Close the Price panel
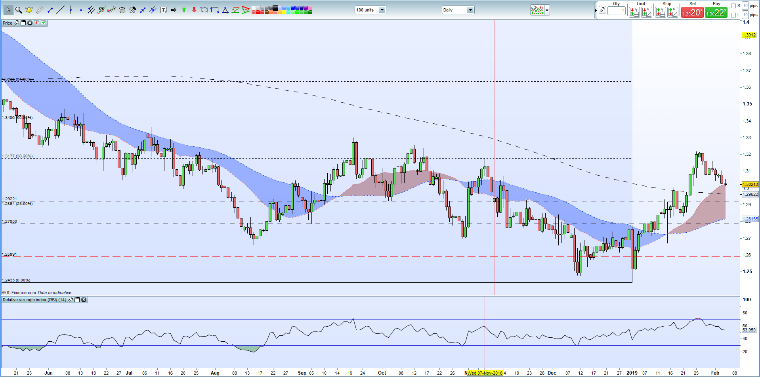Viewport: 760px width, 377px height. pyautogui.click(x=30, y=23)
